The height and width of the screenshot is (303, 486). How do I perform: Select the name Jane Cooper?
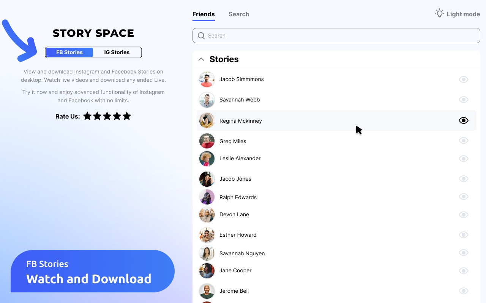pos(235,270)
